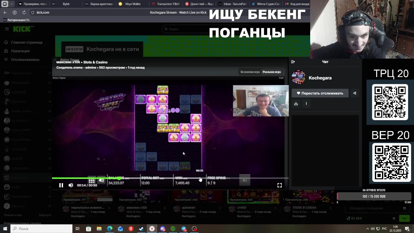Image resolution: width=414 pixels, height=233 pixels.
Task: Click the Показать еще link in the sidebar
Action: click(x=13, y=215)
